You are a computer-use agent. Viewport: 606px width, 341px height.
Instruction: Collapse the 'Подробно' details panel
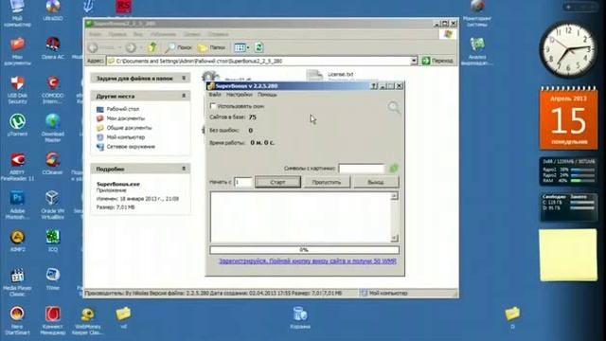point(184,169)
